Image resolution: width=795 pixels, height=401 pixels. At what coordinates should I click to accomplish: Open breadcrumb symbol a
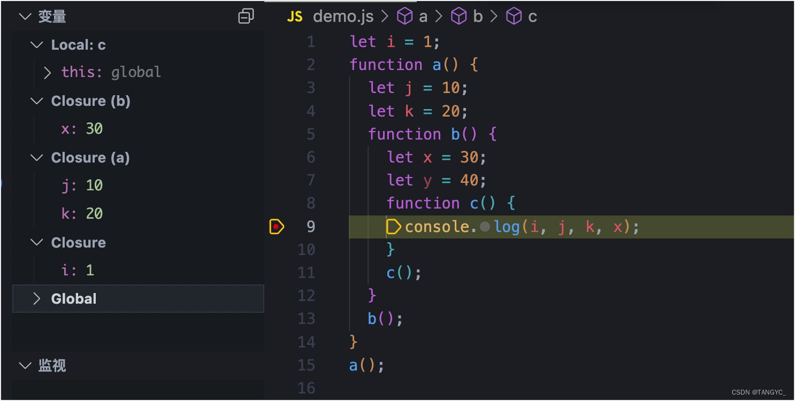point(423,17)
